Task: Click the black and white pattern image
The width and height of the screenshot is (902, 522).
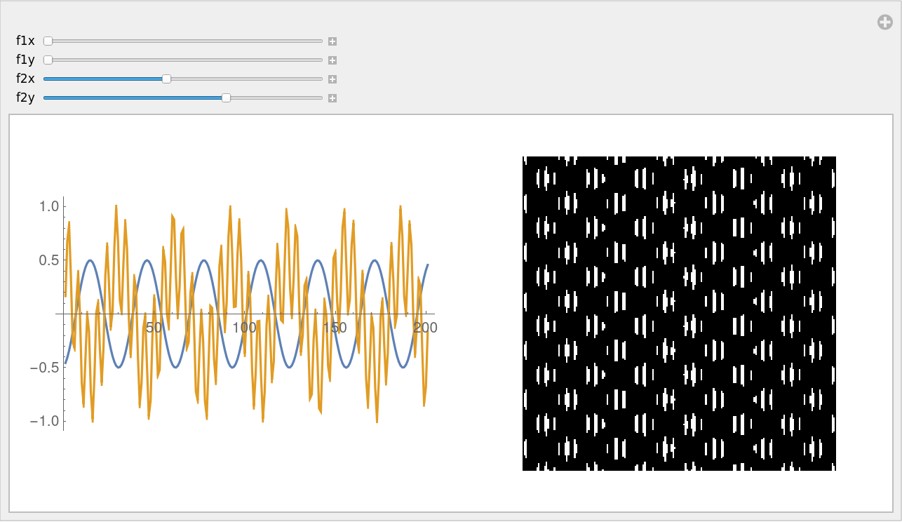Action: click(x=679, y=313)
